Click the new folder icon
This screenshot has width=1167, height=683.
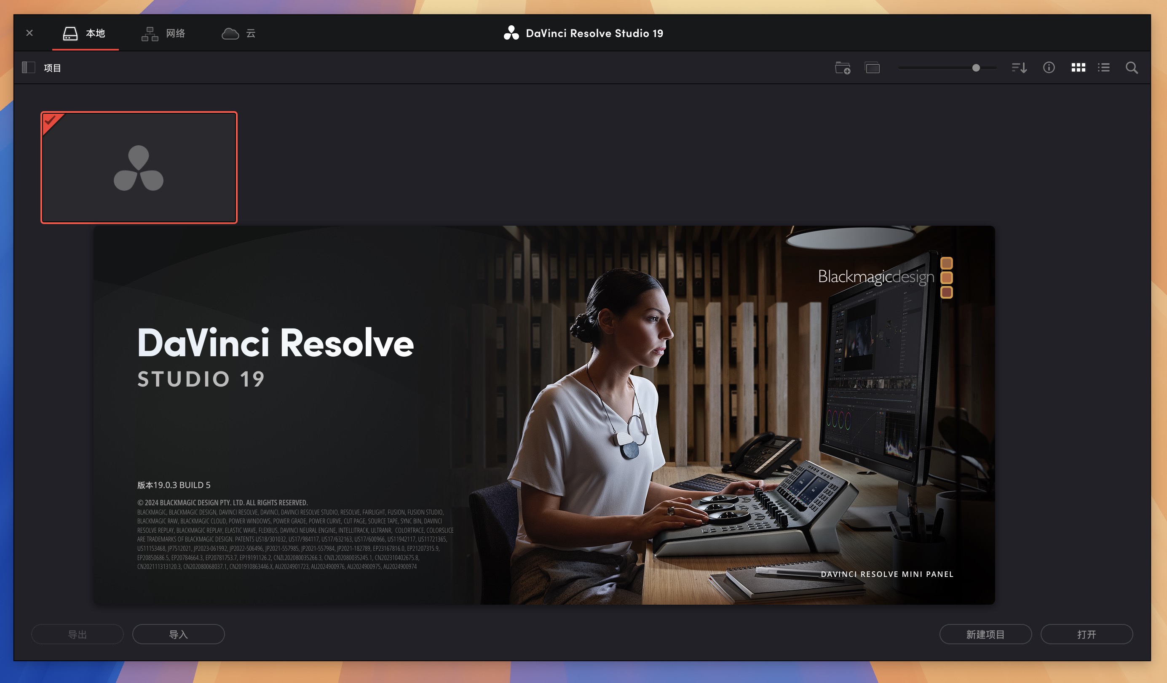pos(842,68)
